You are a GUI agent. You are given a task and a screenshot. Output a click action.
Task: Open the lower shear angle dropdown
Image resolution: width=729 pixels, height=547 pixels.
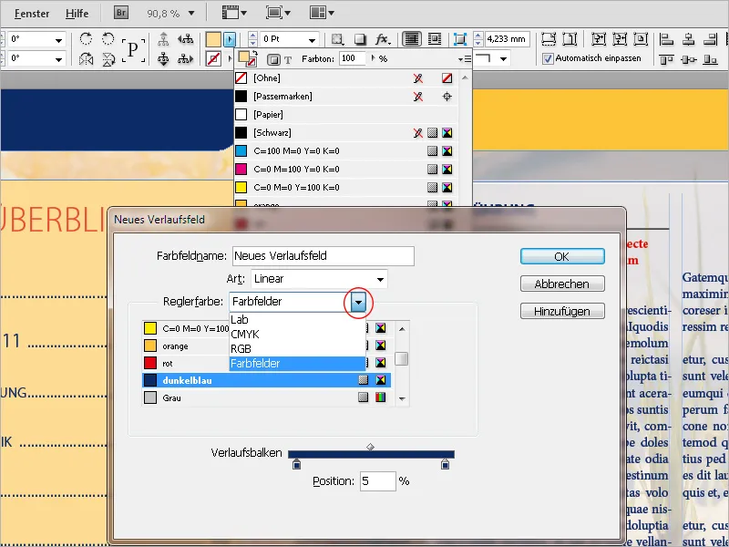(x=59, y=59)
